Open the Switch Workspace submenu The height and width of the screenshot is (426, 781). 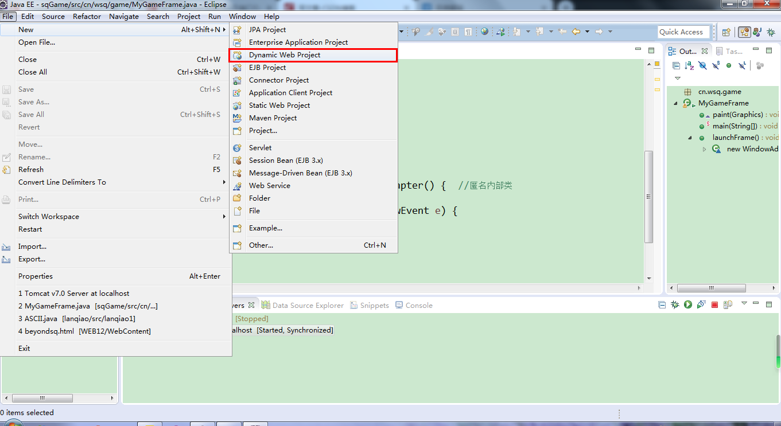(x=116, y=216)
